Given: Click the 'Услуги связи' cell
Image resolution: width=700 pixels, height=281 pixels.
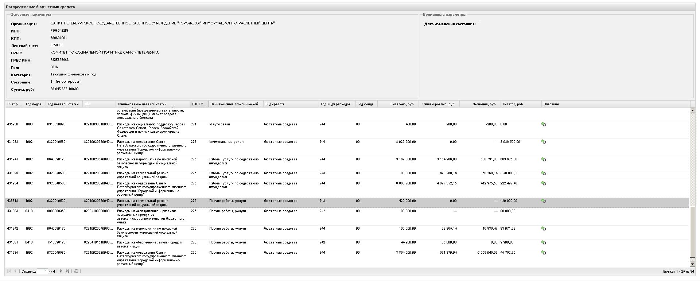Looking at the screenshot, I should tap(219, 124).
